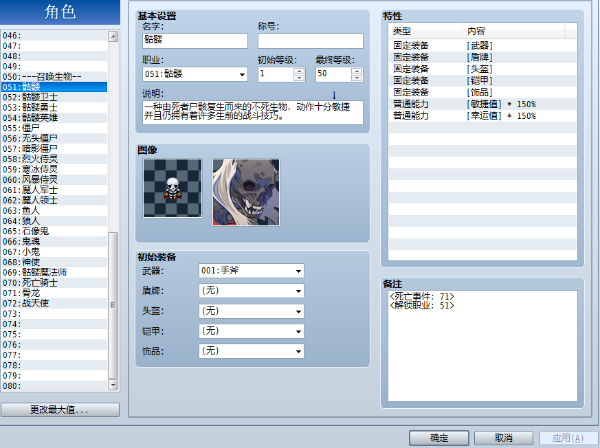
Task: Select 072:战天使 in the actor list
Action: (54, 304)
